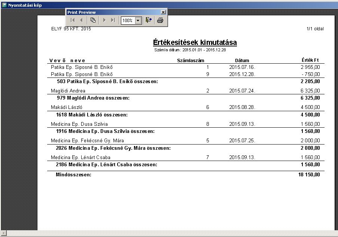
Task: Click the date 2015.07.24.
Action: (x=242, y=91)
